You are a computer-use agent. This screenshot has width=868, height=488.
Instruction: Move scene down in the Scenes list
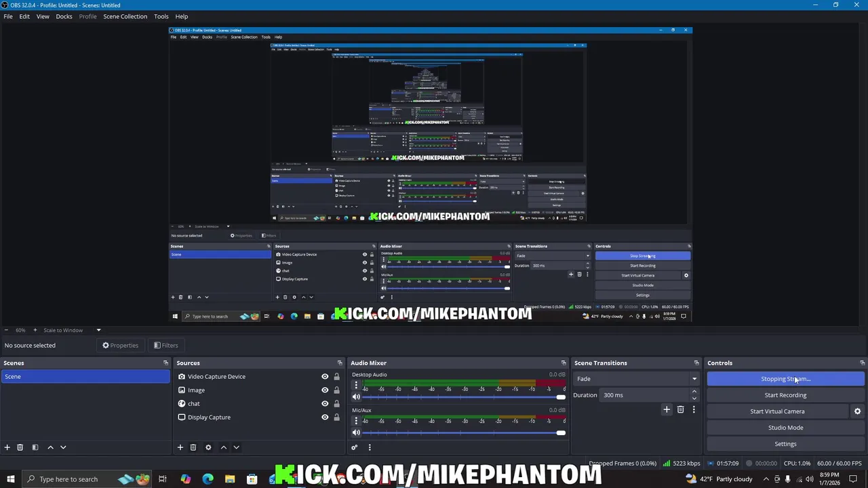click(x=63, y=447)
